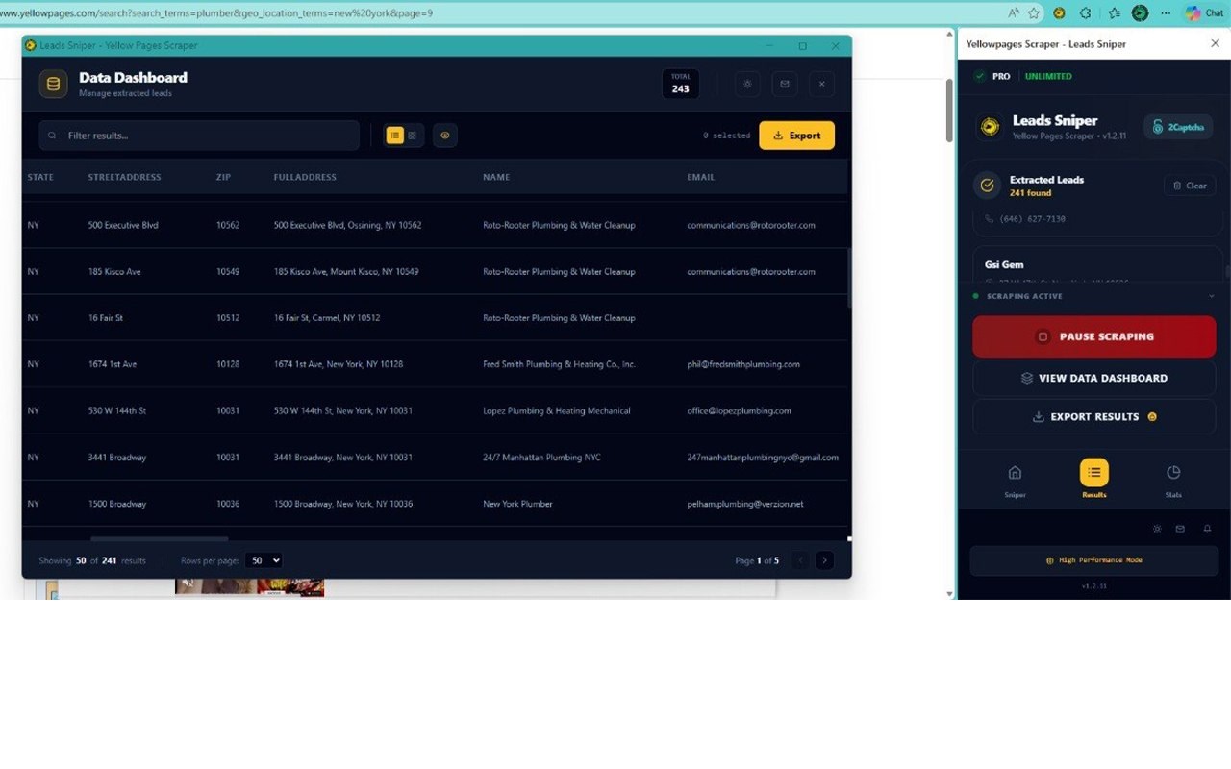Click the yellow Export button
The image size is (1231, 769).
[x=796, y=136]
